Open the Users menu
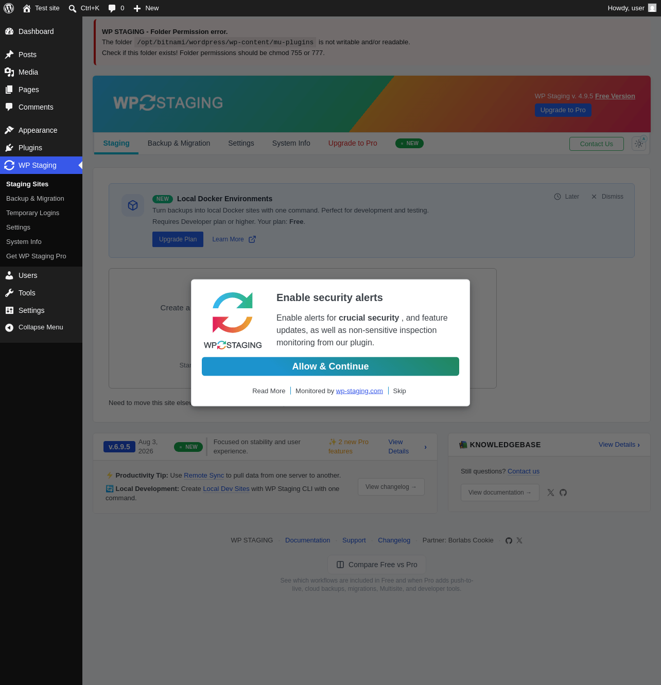This screenshot has height=685, width=661. coord(41,275)
